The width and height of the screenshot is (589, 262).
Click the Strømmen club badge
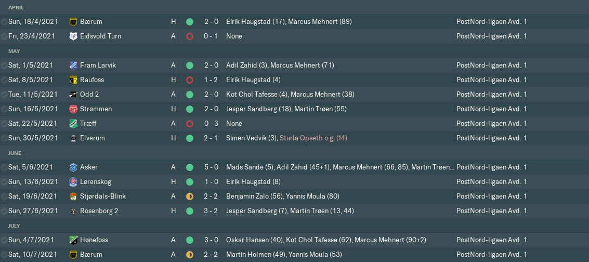(73, 109)
